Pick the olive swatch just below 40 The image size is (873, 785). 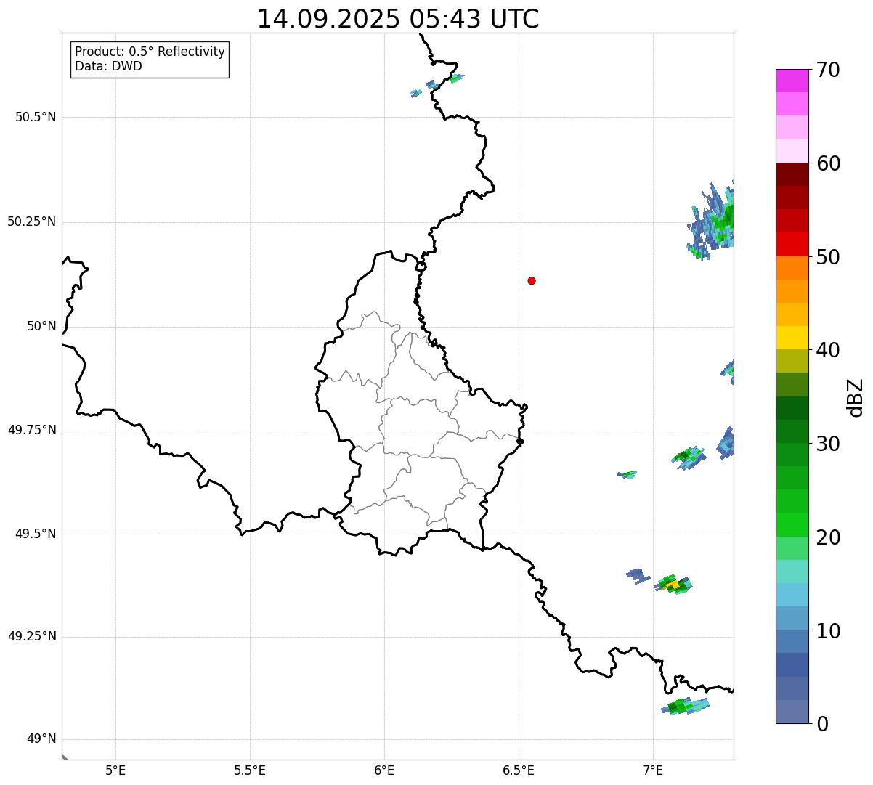click(792, 361)
